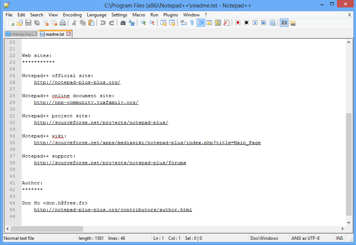Zoom in with magnifier plus icon

tap(143, 23)
